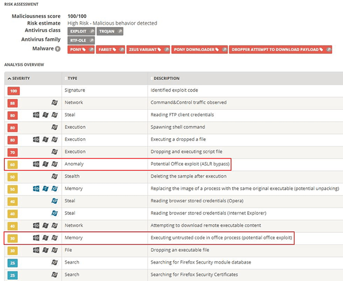Click XP icon in Internet Explorer credentials row
The height and width of the screenshot is (281, 343).
[x=54, y=213]
